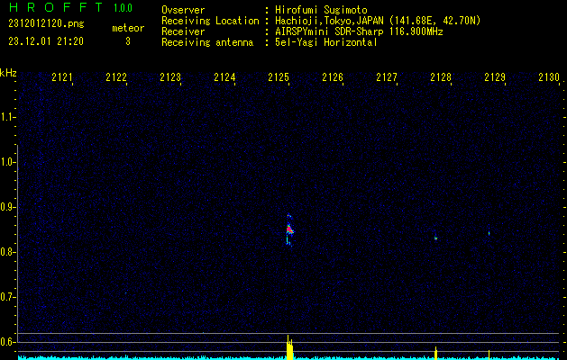Click the HROFFT program title
The image size is (567, 360).
pos(56,7)
